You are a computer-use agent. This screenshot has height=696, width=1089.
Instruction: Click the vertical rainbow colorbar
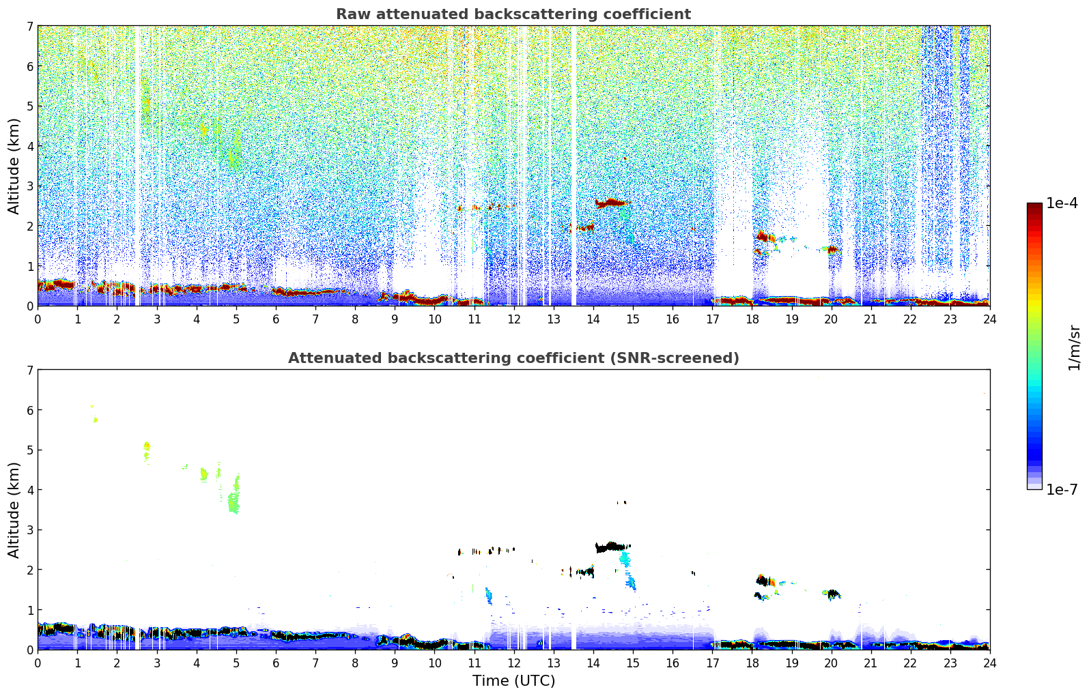tap(1034, 346)
